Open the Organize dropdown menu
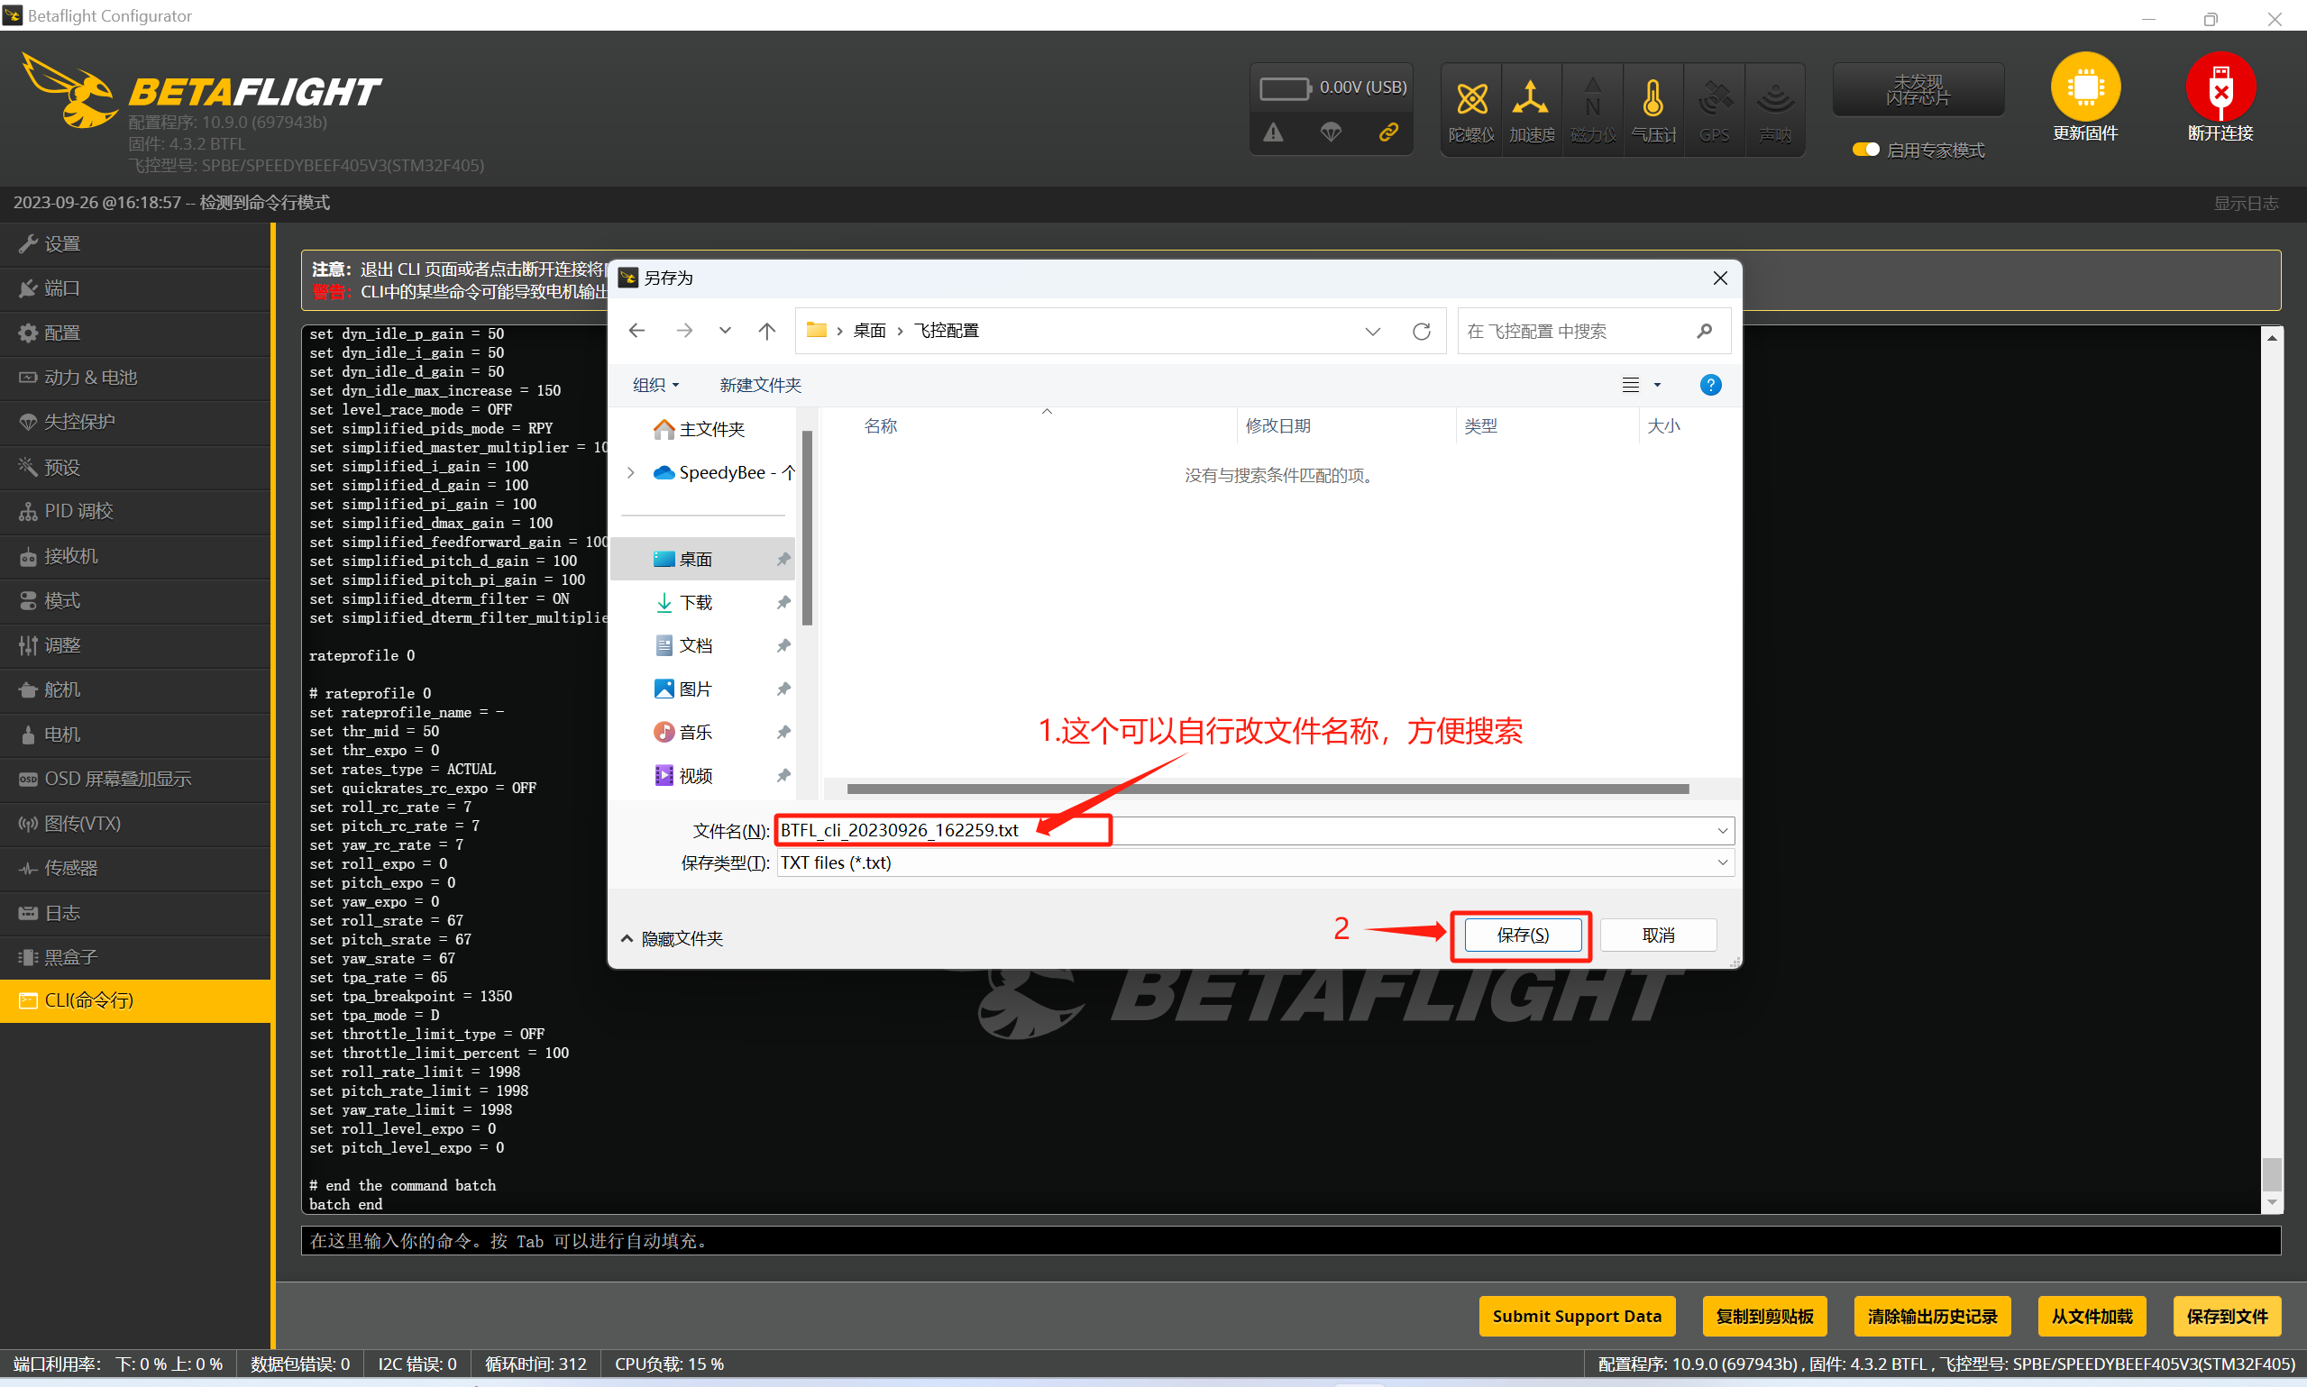The width and height of the screenshot is (2307, 1387). point(655,385)
